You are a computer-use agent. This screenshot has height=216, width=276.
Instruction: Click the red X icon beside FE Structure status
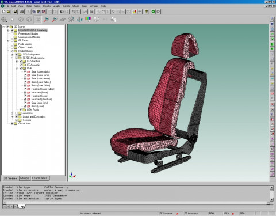tap(177, 213)
